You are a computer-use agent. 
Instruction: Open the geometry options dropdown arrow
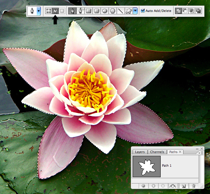pyautogui.click(x=135, y=11)
